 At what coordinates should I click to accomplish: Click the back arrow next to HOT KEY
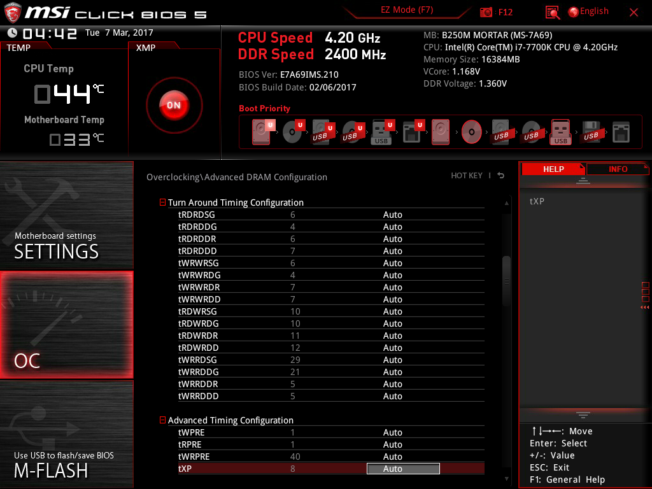coord(501,176)
